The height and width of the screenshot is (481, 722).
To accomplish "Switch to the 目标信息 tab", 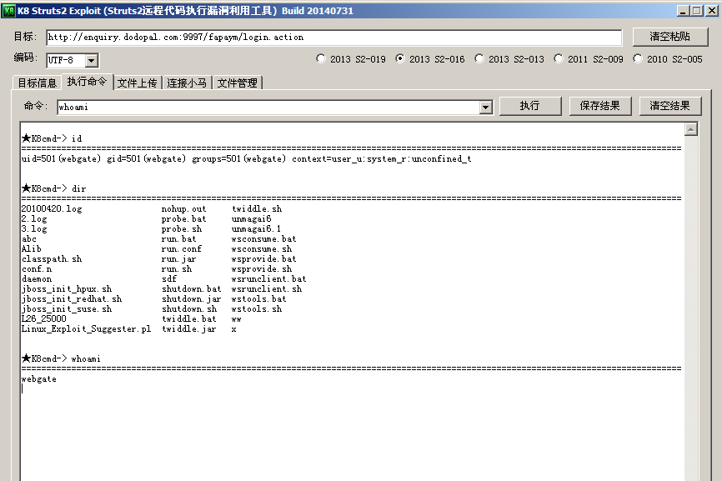I will point(37,83).
